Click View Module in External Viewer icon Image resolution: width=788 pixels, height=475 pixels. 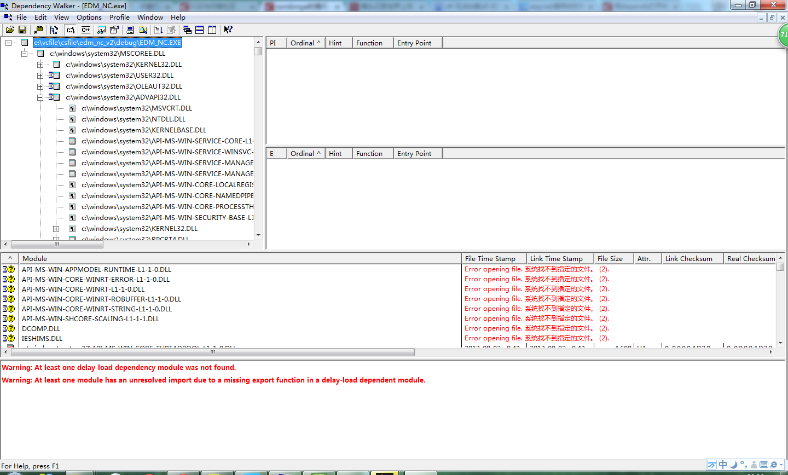point(102,30)
